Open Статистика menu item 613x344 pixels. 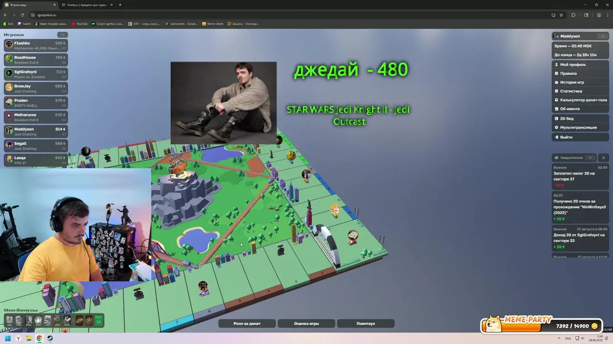tap(580, 91)
